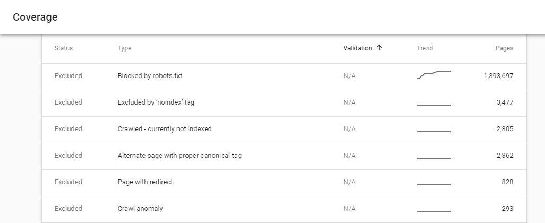Open Excluded by 'noindex' tag details
The width and height of the screenshot is (545, 223).
[156, 102]
